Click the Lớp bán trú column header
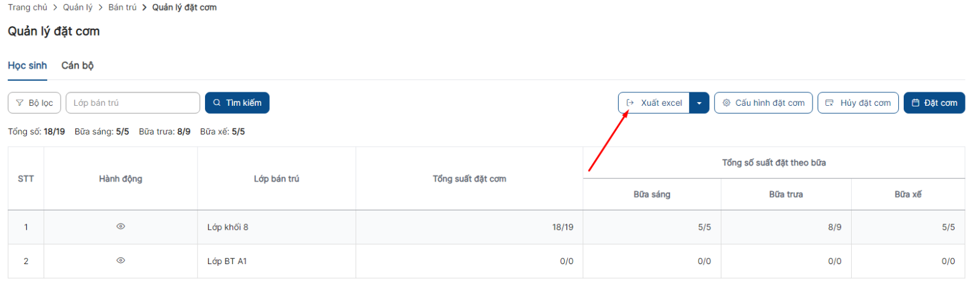This screenshot has width=979, height=291. pos(277,179)
